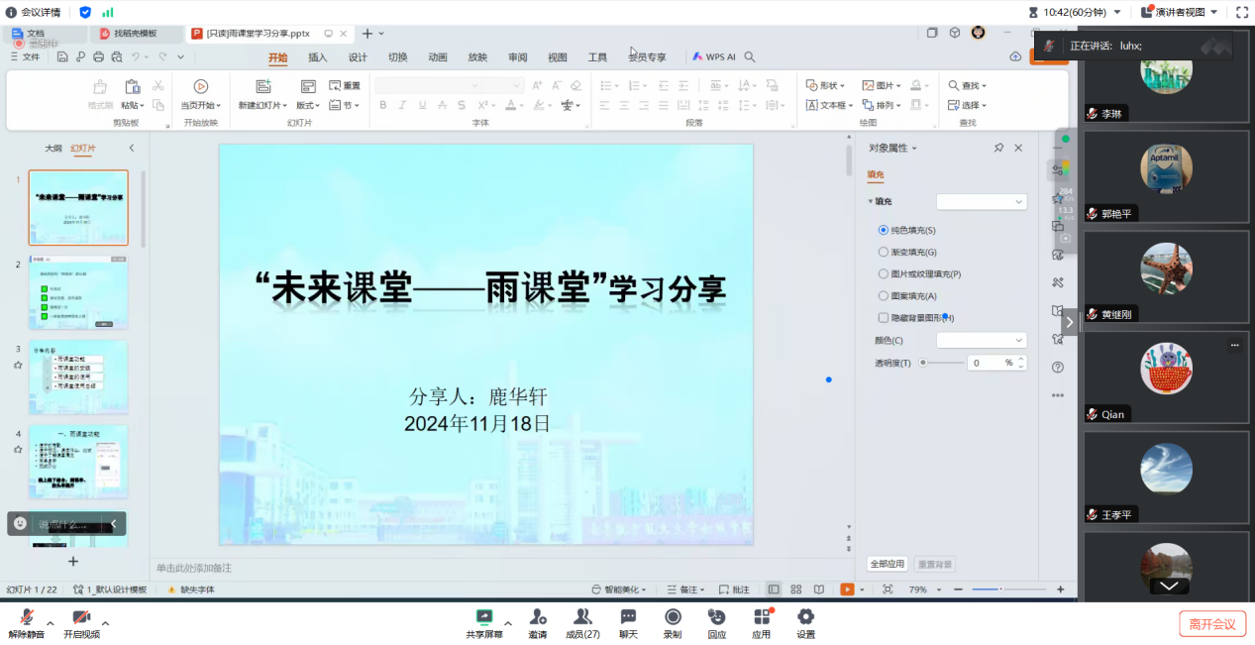
Task: Click the scissors cut icon
Action: tap(158, 86)
